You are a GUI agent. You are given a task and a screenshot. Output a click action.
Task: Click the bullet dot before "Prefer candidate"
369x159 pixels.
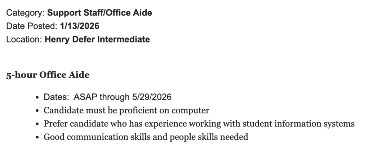(x=38, y=124)
